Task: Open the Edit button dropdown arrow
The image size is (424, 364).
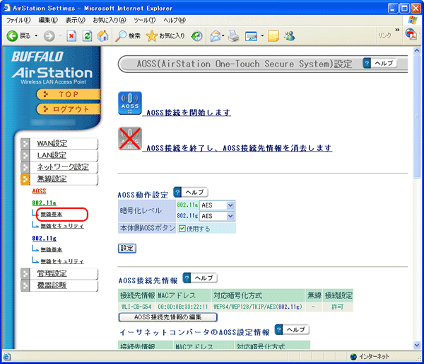Action: click(262, 36)
